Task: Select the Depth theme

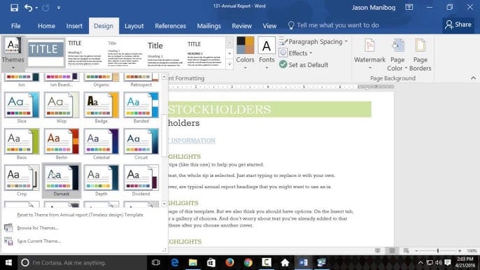Action: coord(101,180)
